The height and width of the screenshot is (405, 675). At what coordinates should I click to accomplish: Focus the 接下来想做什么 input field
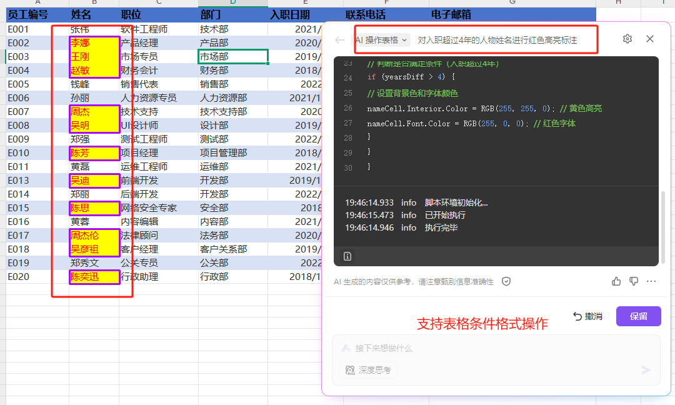click(496, 348)
